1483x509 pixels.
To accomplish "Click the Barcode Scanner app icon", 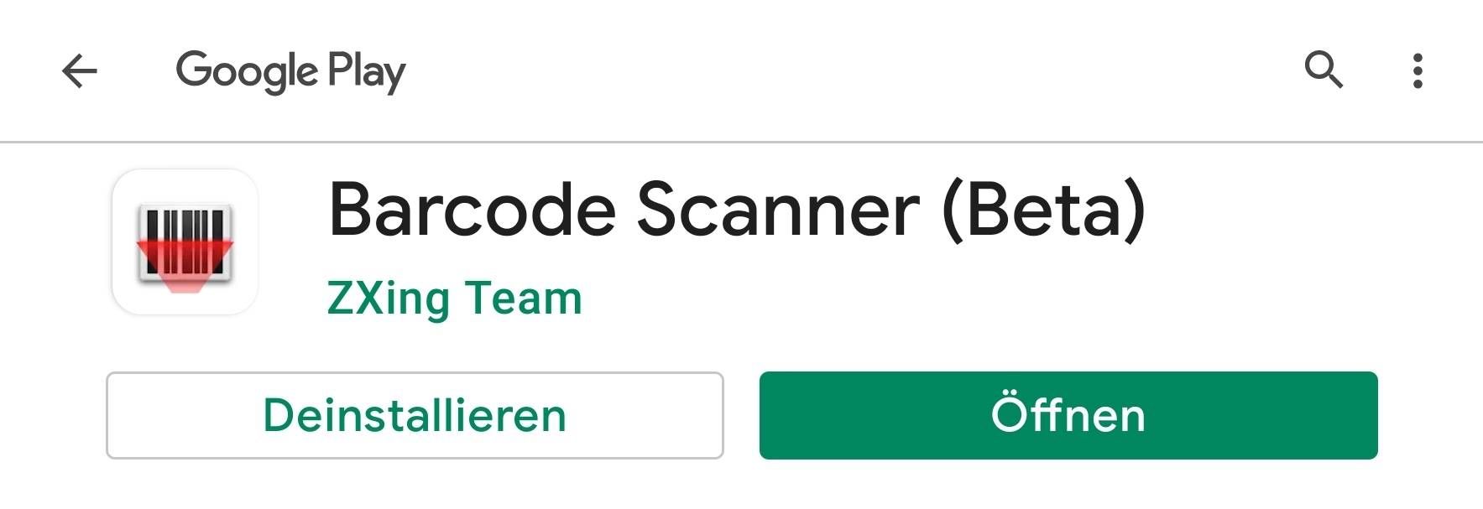I will pyautogui.click(x=185, y=242).
